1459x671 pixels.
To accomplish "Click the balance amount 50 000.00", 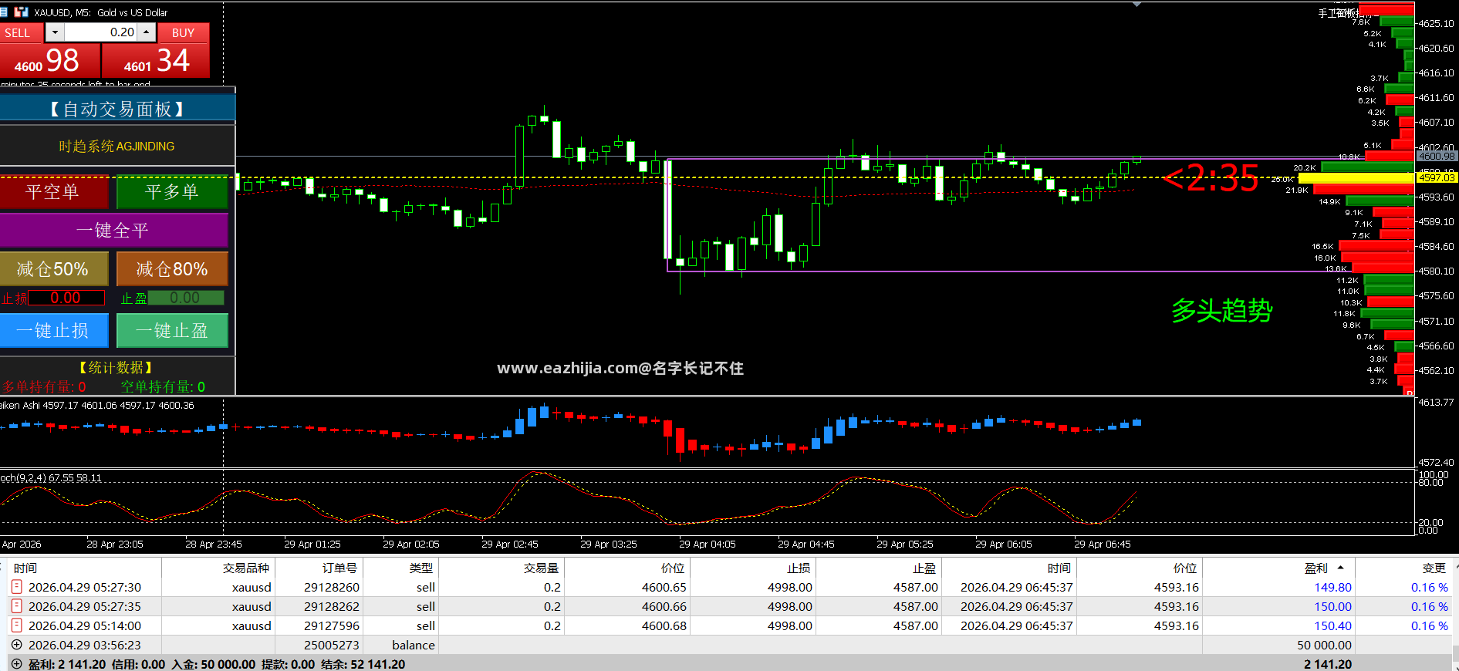I will click(1325, 645).
